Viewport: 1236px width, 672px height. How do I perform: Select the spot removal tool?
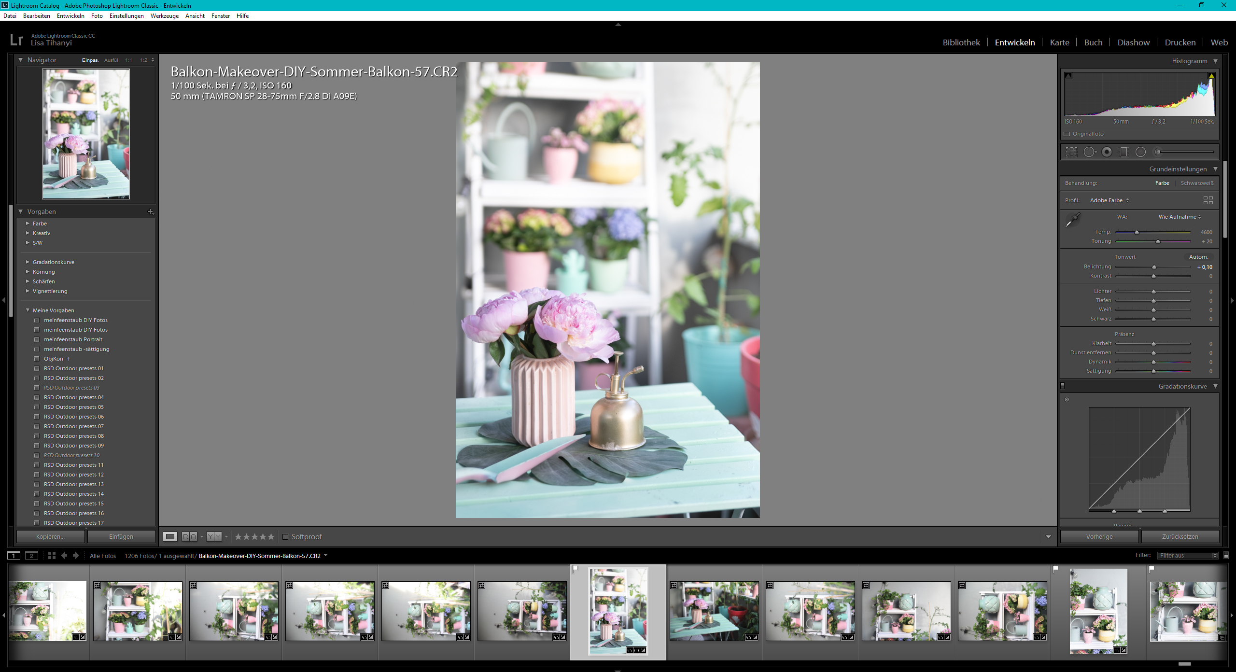(x=1089, y=152)
